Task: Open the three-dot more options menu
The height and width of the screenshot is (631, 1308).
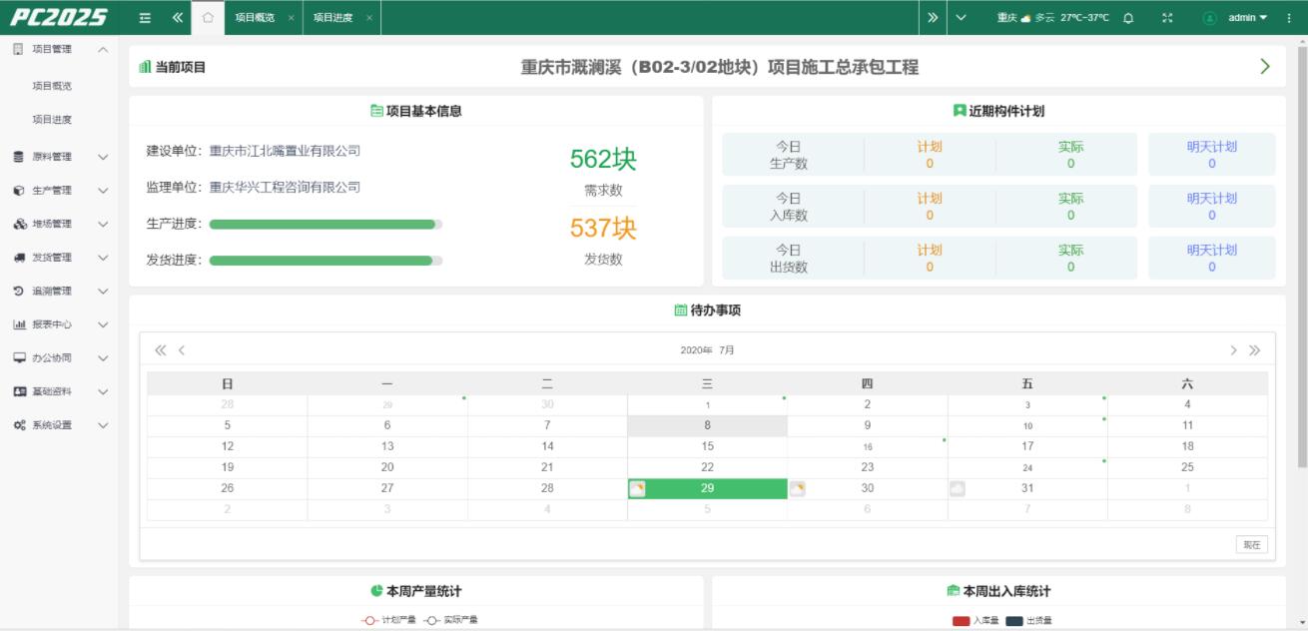Action: 1289,18
